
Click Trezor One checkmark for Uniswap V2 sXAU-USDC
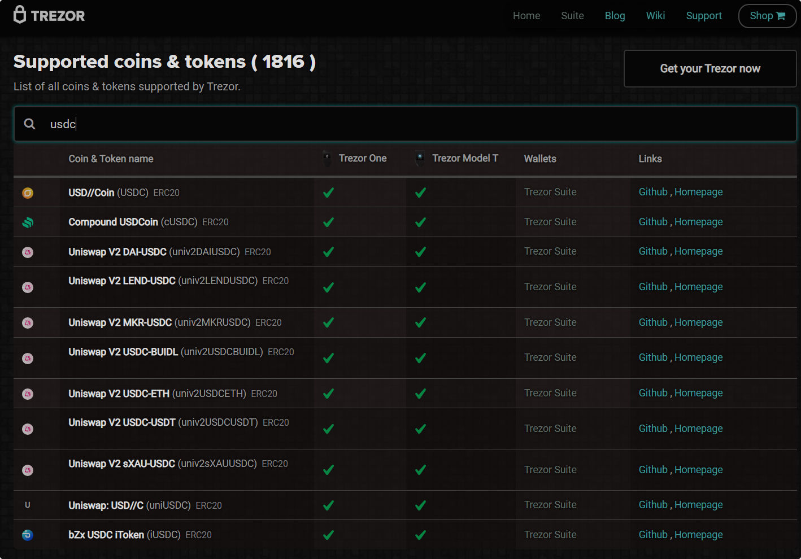[x=328, y=470]
